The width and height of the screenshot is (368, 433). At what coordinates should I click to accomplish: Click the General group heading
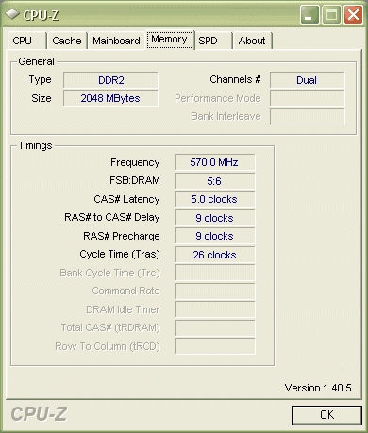36,61
